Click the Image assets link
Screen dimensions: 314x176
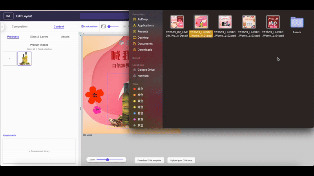point(9,135)
